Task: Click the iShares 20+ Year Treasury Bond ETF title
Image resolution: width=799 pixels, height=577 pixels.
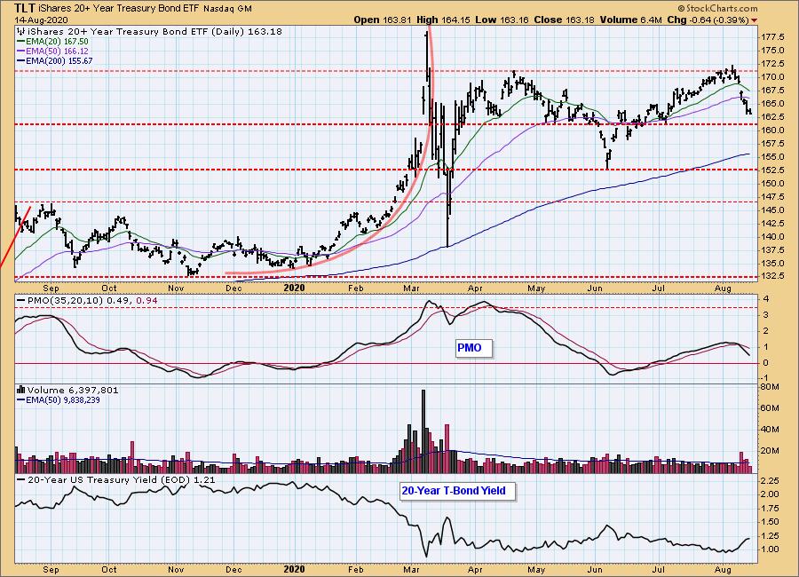Action: click(x=119, y=9)
